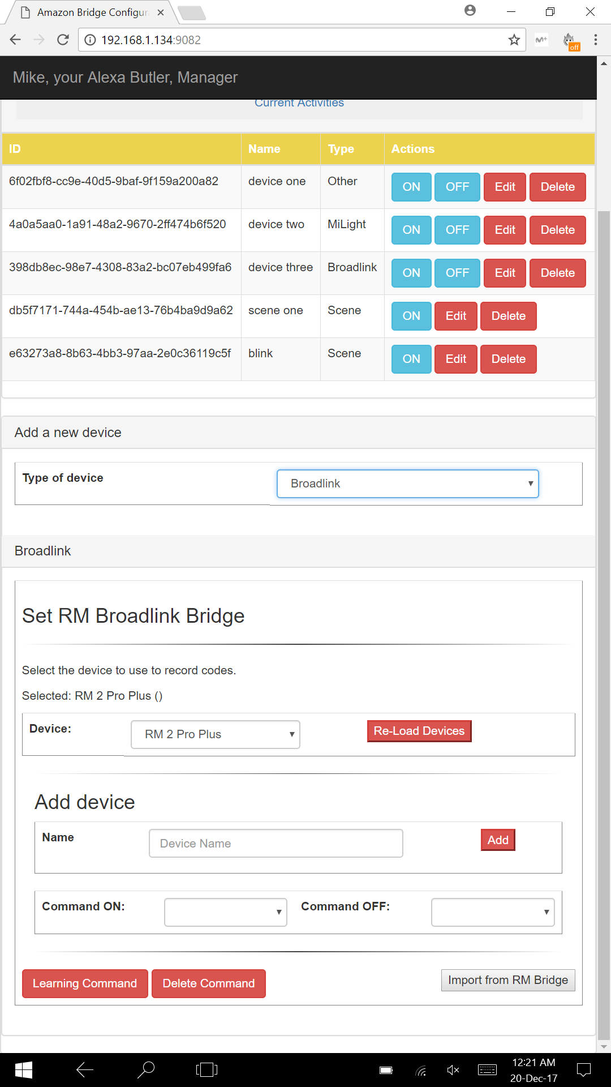Image resolution: width=611 pixels, height=1087 pixels.
Task: Click the Re-Load Devices button
Action: pos(419,731)
